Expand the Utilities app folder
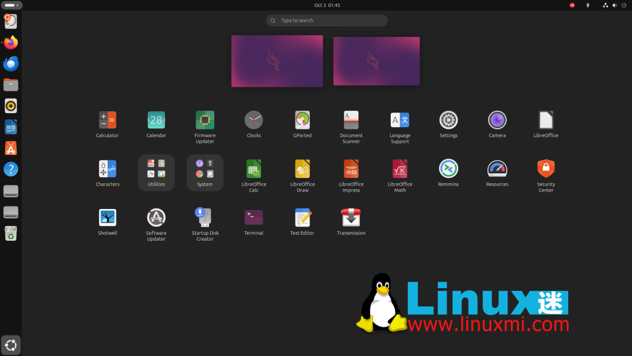The height and width of the screenshot is (356, 632). click(x=156, y=173)
